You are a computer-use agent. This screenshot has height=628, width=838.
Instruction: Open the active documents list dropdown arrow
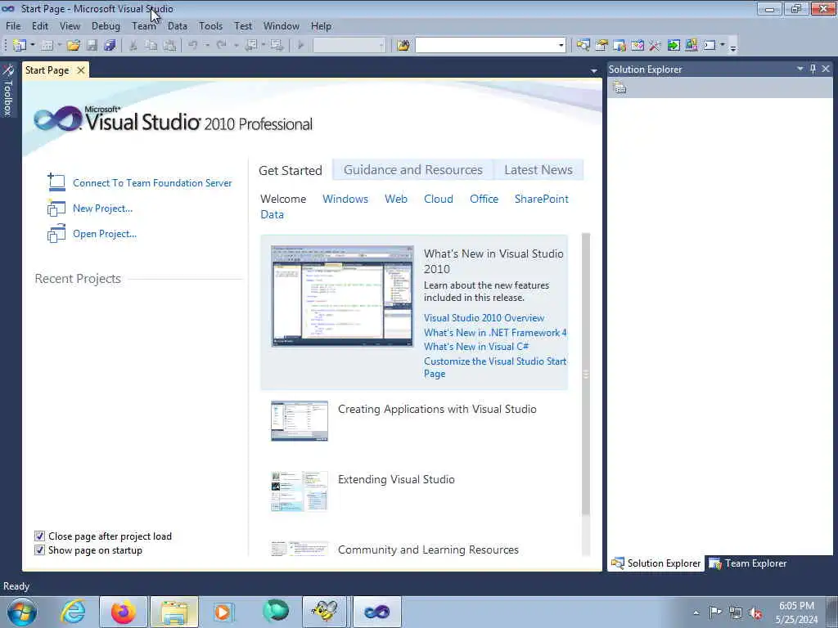pos(593,71)
